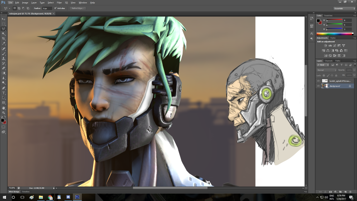Screen dimensions: 357x201
Task: Select the Background layer thumbnail
Action: tap(325, 86)
